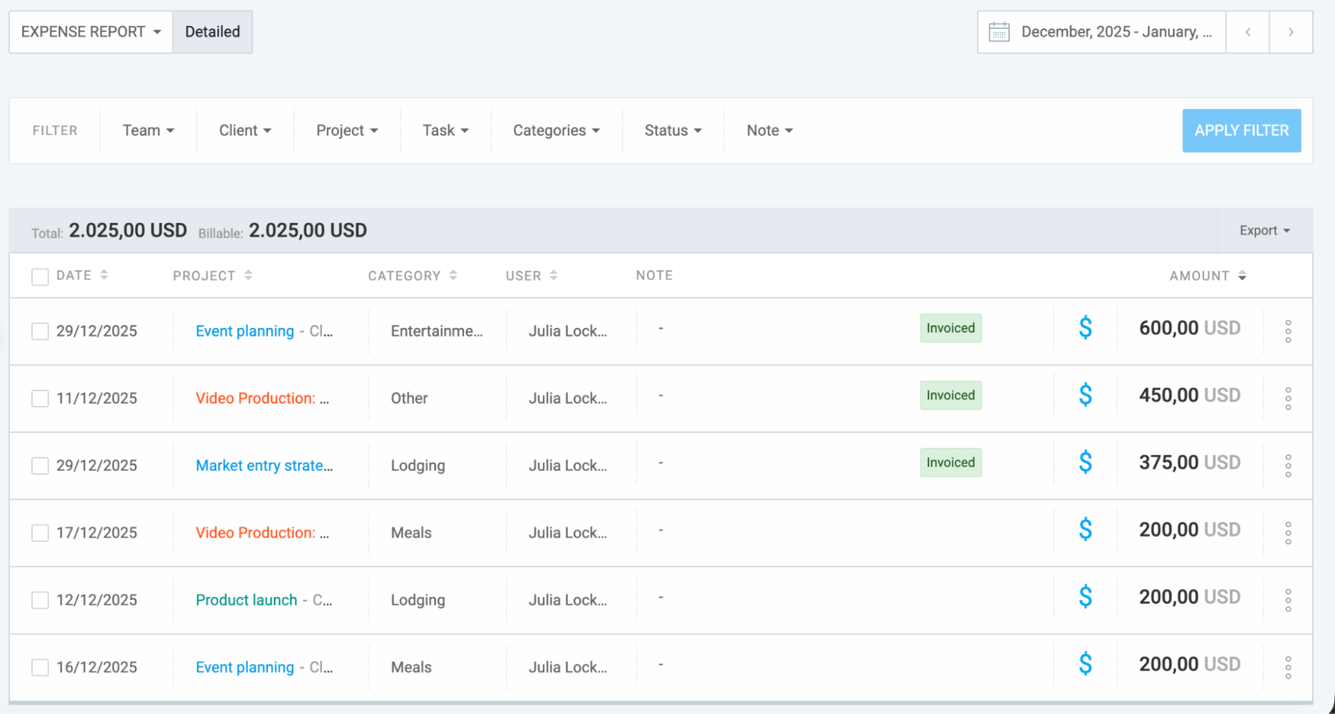Sort by the Date column arrows
Viewport: 1335px width, 714px height.
click(104, 274)
